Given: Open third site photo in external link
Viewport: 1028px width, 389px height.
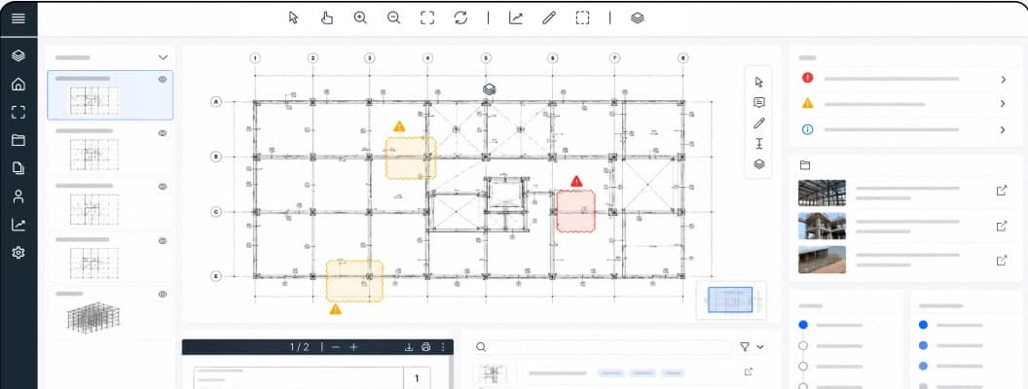Looking at the screenshot, I should (1001, 260).
